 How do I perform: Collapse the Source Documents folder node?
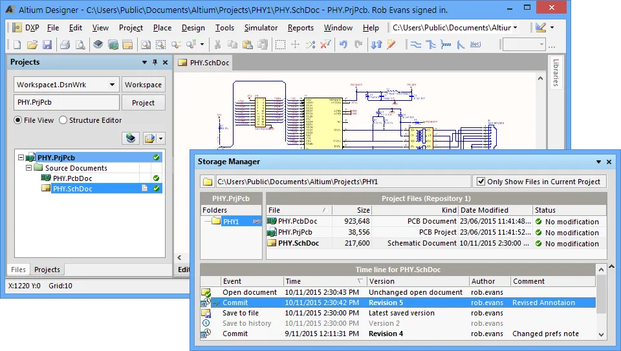28,168
